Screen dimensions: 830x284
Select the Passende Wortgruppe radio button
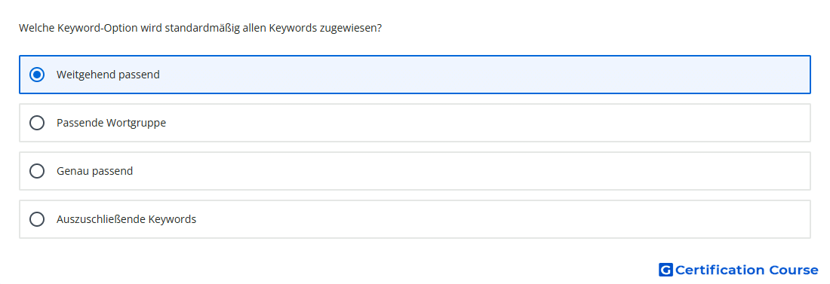click(37, 123)
